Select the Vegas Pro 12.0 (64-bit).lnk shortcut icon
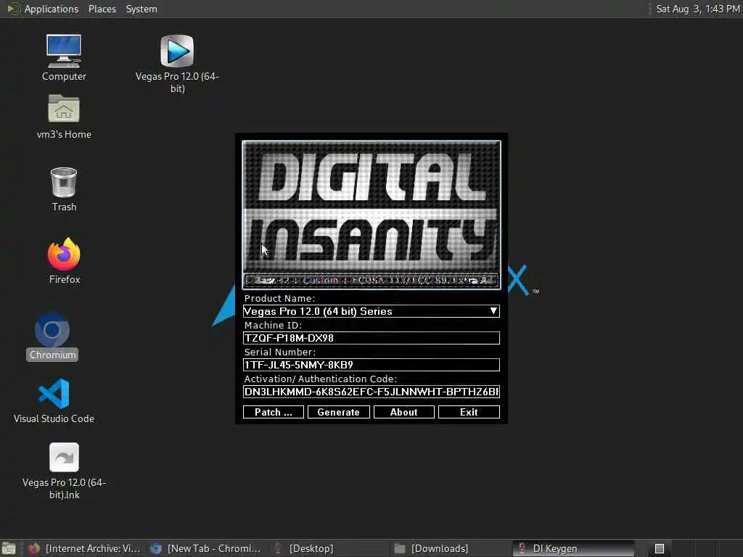This screenshot has width=743, height=557. (64, 471)
